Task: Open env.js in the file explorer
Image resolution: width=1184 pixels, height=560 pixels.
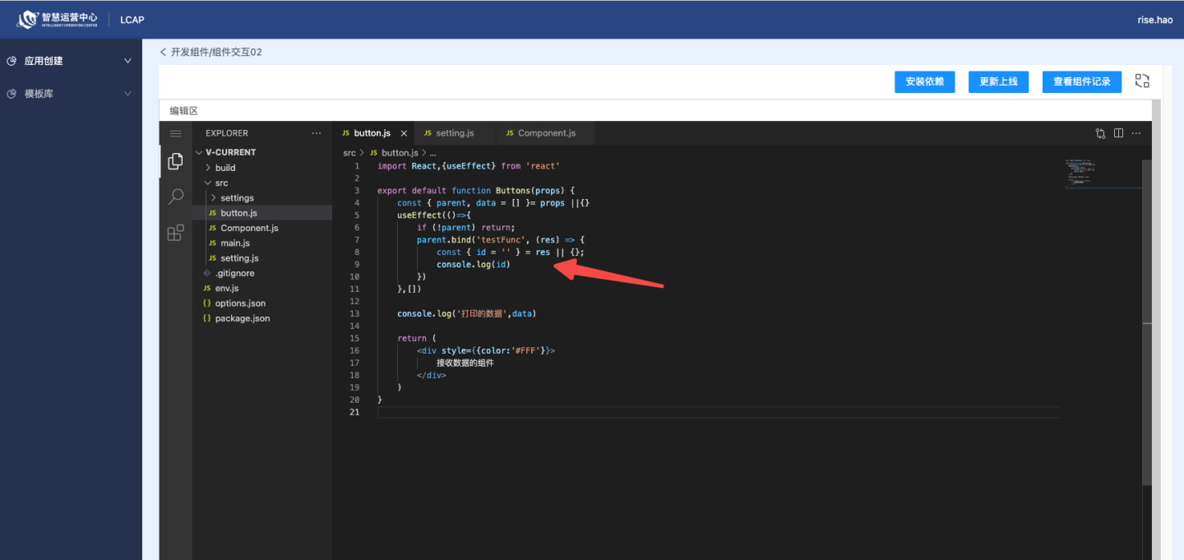Action: 262,289
